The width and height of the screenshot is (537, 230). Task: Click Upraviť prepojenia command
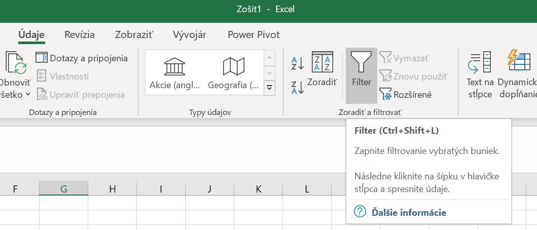(81, 94)
